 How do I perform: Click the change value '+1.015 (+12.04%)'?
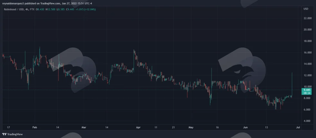coord(85,9)
